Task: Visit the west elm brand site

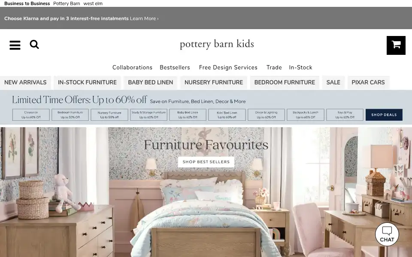Action: (93, 3)
